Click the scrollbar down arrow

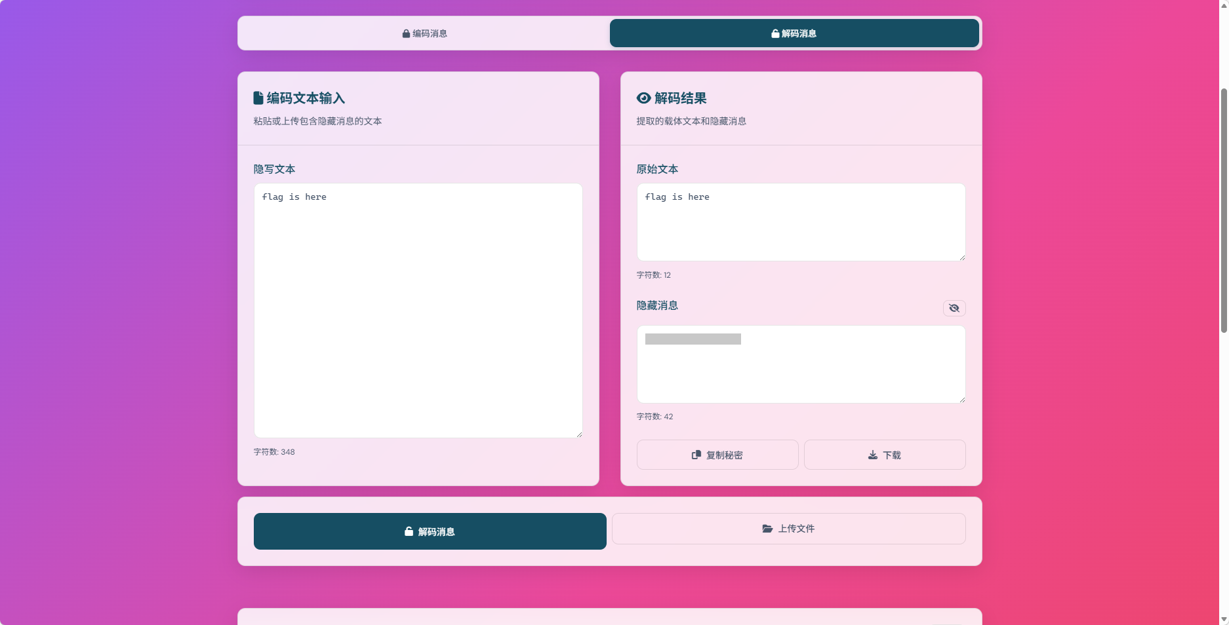[1224, 619]
